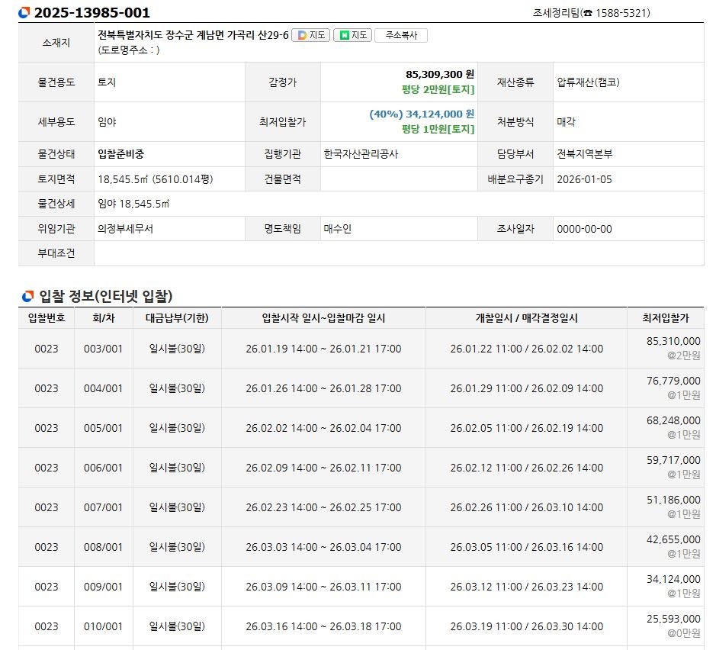Click the 의정부세무서 delegating agency value
Screen dimensions: 716x650
(126, 229)
